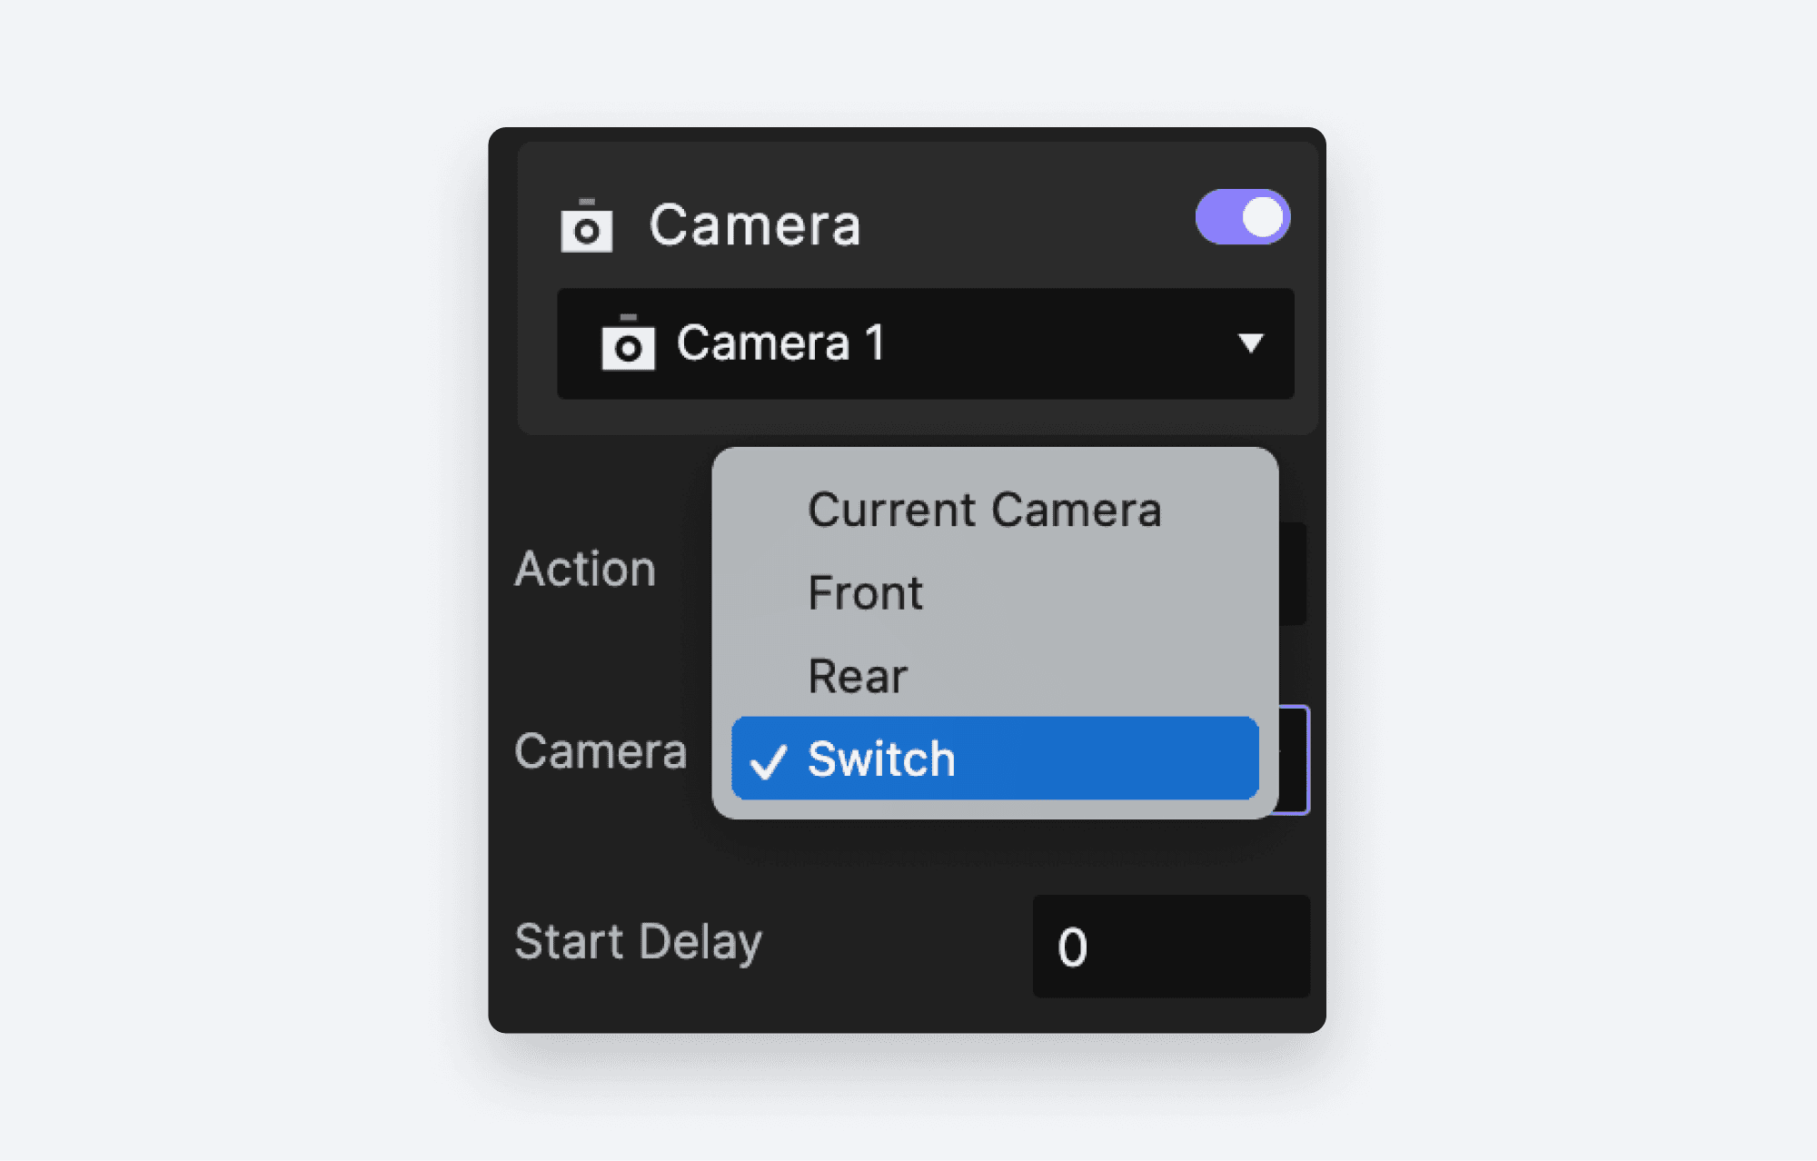Click the Switch entry in the action menu

click(880, 760)
